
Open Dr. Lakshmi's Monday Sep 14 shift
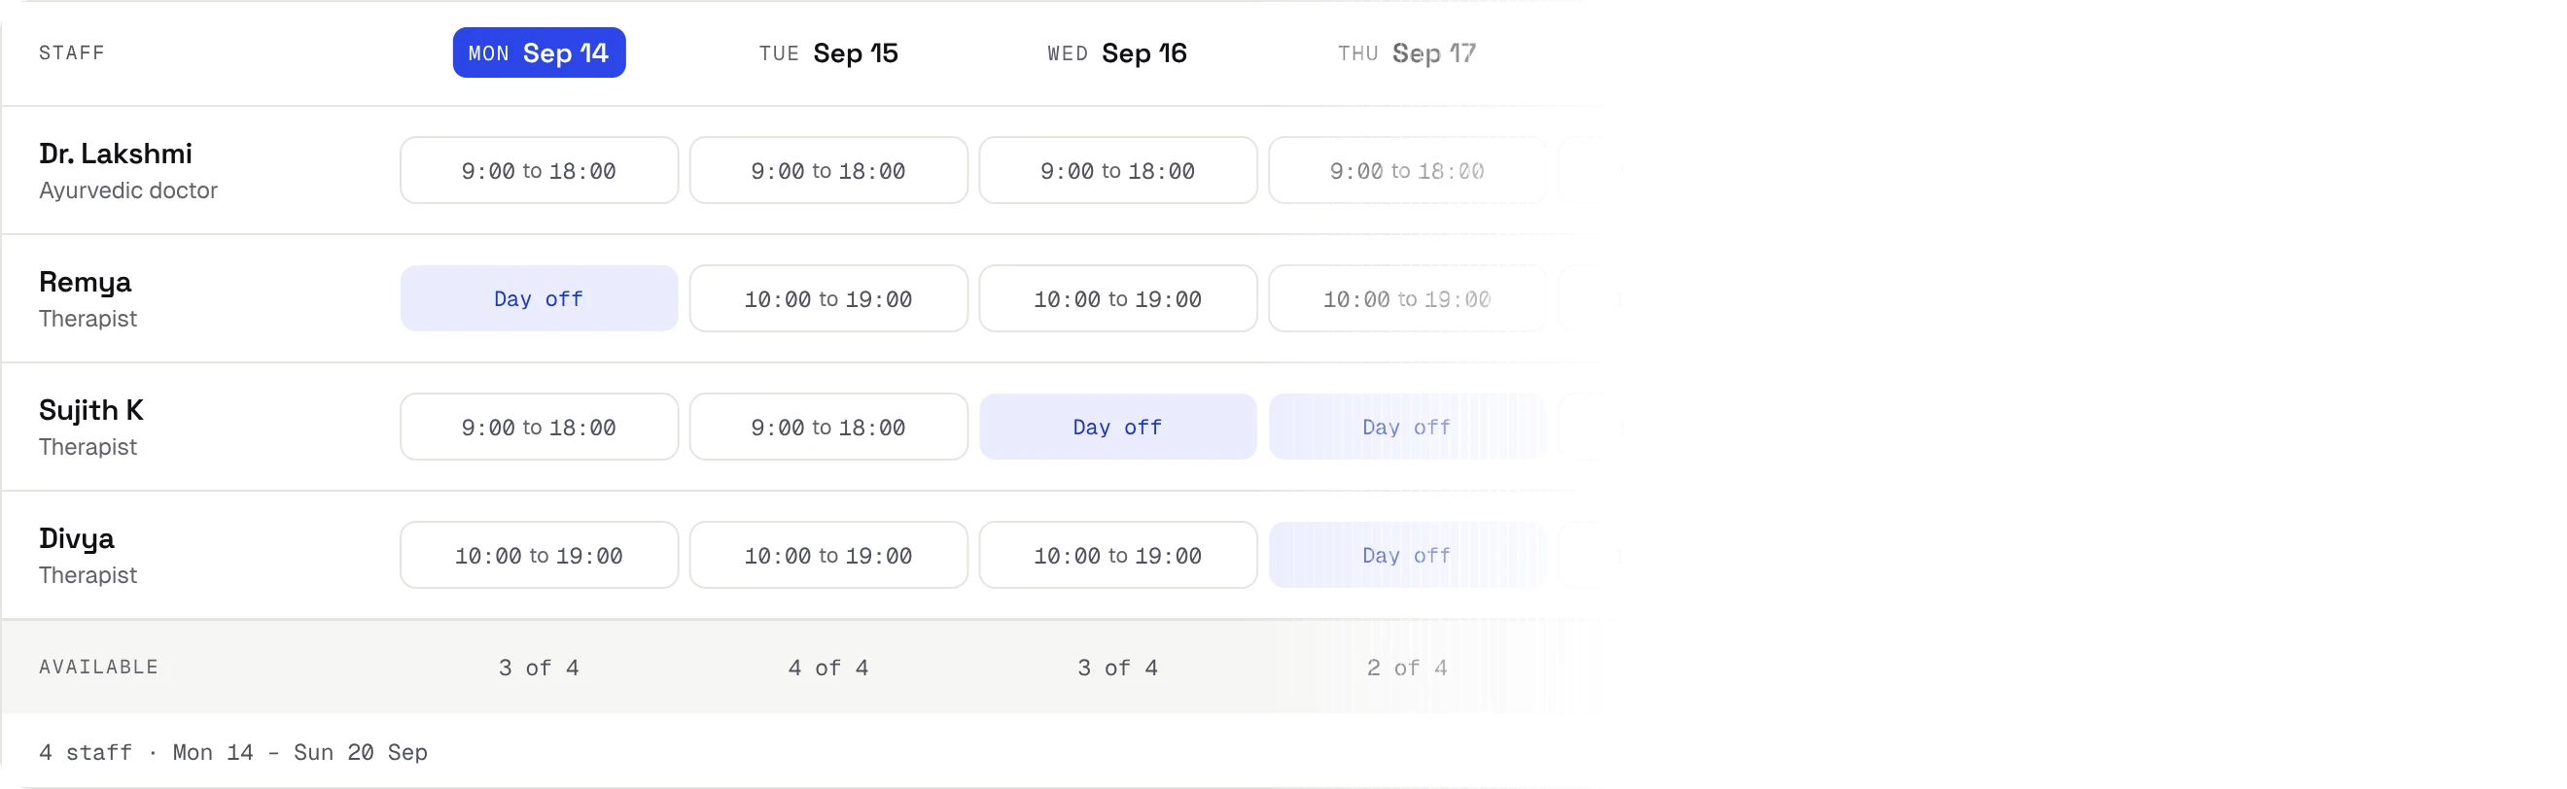coord(539,170)
